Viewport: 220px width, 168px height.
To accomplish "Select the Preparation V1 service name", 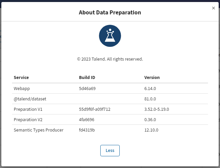I will point(28,109).
